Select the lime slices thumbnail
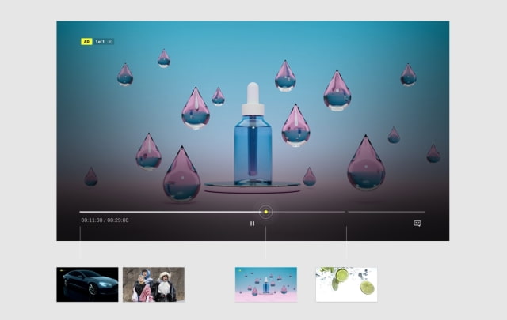Screen dimensions: 507x320 click(x=346, y=284)
